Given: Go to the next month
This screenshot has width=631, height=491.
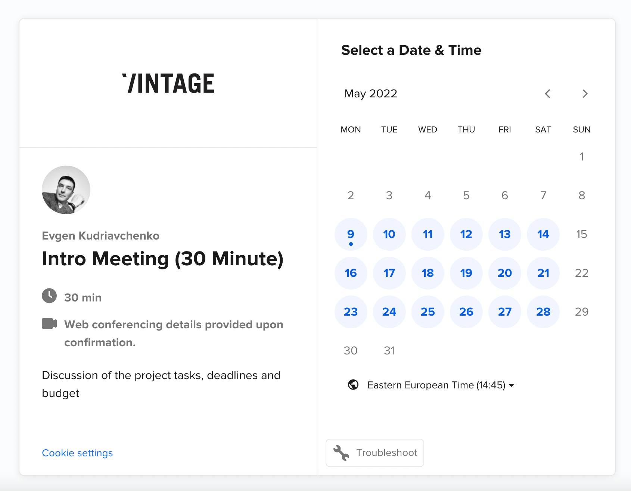Looking at the screenshot, I should 585,94.
